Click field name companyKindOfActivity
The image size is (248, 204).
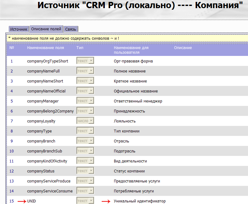pyautogui.click(x=47, y=161)
